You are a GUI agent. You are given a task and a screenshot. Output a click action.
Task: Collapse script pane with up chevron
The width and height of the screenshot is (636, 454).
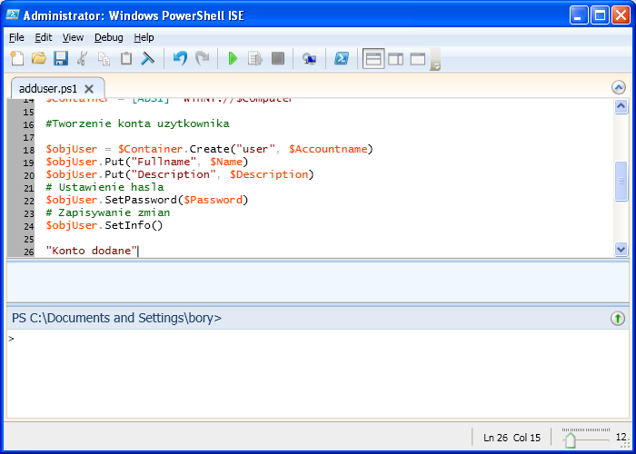[618, 87]
